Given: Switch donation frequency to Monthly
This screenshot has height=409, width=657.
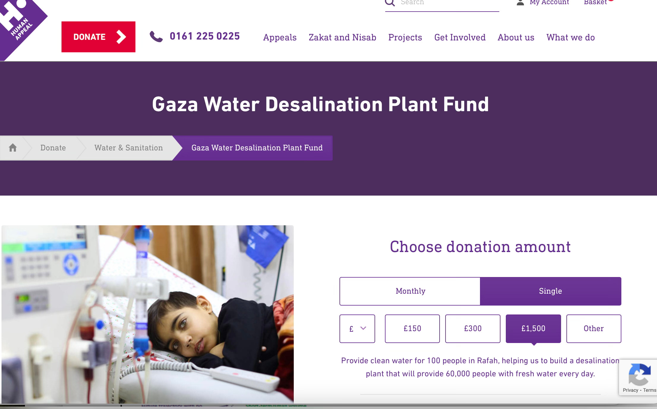Looking at the screenshot, I should tap(410, 291).
